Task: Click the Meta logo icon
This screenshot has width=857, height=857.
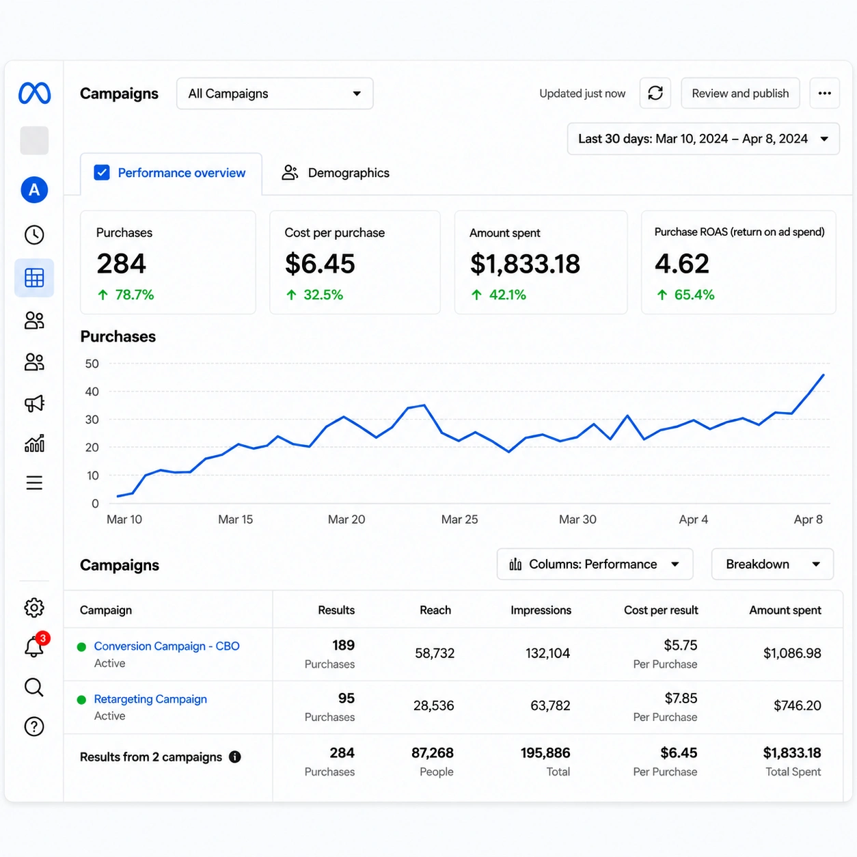Action: (34, 93)
